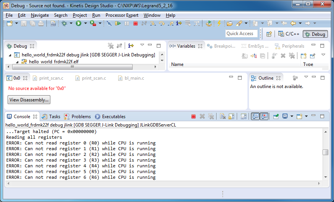Collapse the hello_world_frdmk22f debug jlink tree node
The image size is (334, 202).
coord(10,55)
